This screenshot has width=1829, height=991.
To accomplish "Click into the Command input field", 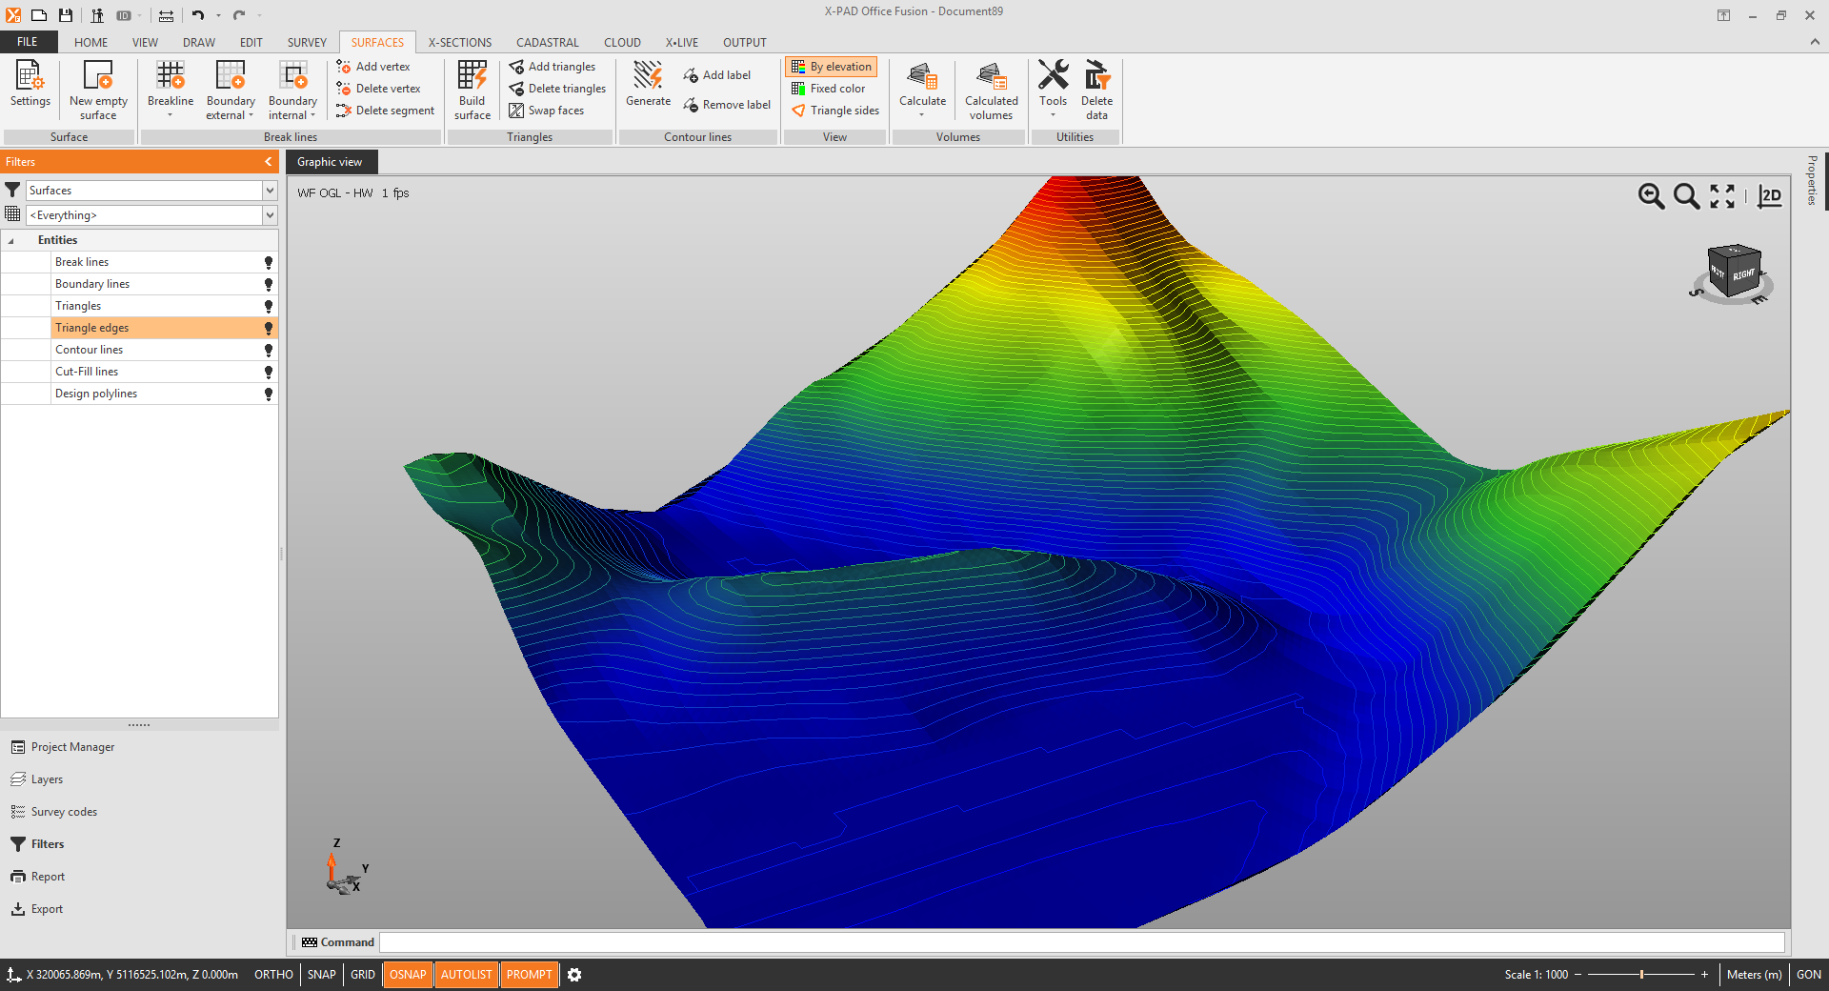I will (x=1080, y=942).
